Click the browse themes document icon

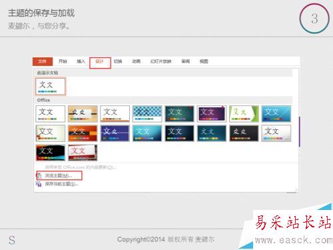39,175
